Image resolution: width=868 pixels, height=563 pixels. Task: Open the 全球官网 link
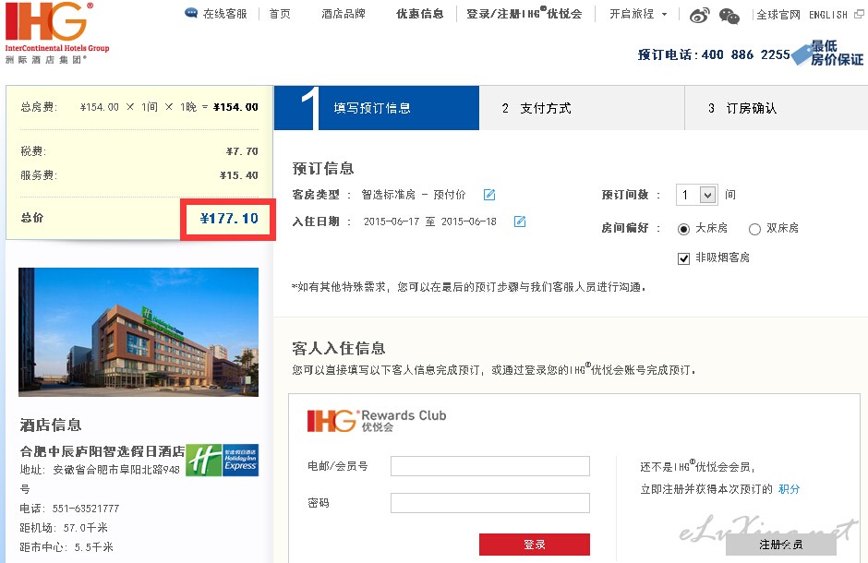(778, 15)
